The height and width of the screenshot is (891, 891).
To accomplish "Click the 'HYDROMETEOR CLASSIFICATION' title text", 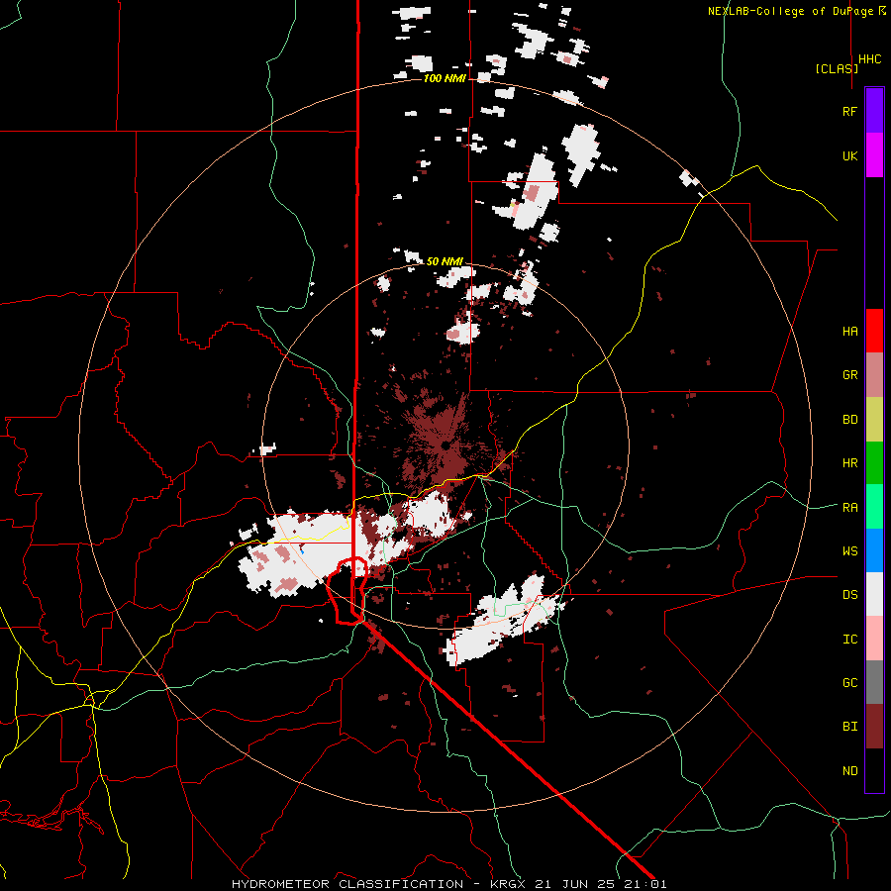I will click(x=347, y=884).
